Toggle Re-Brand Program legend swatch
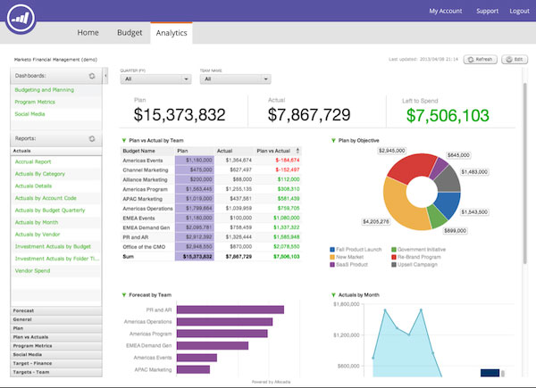Viewport: 536px width, 388px height. pos(394,257)
